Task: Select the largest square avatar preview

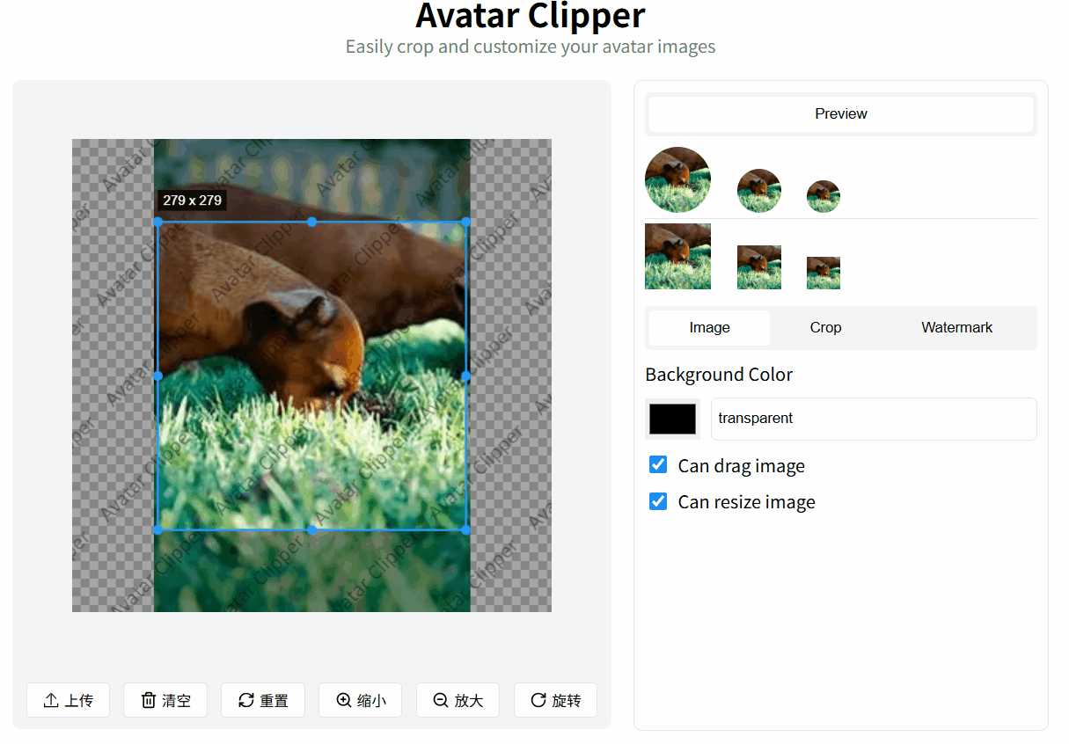Action: pos(677,257)
